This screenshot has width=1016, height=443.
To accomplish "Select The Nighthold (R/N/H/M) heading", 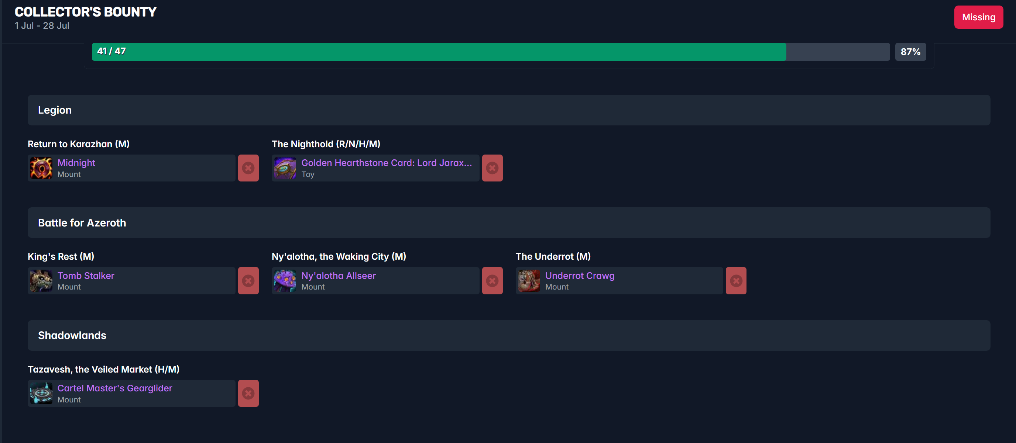I will coord(326,144).
